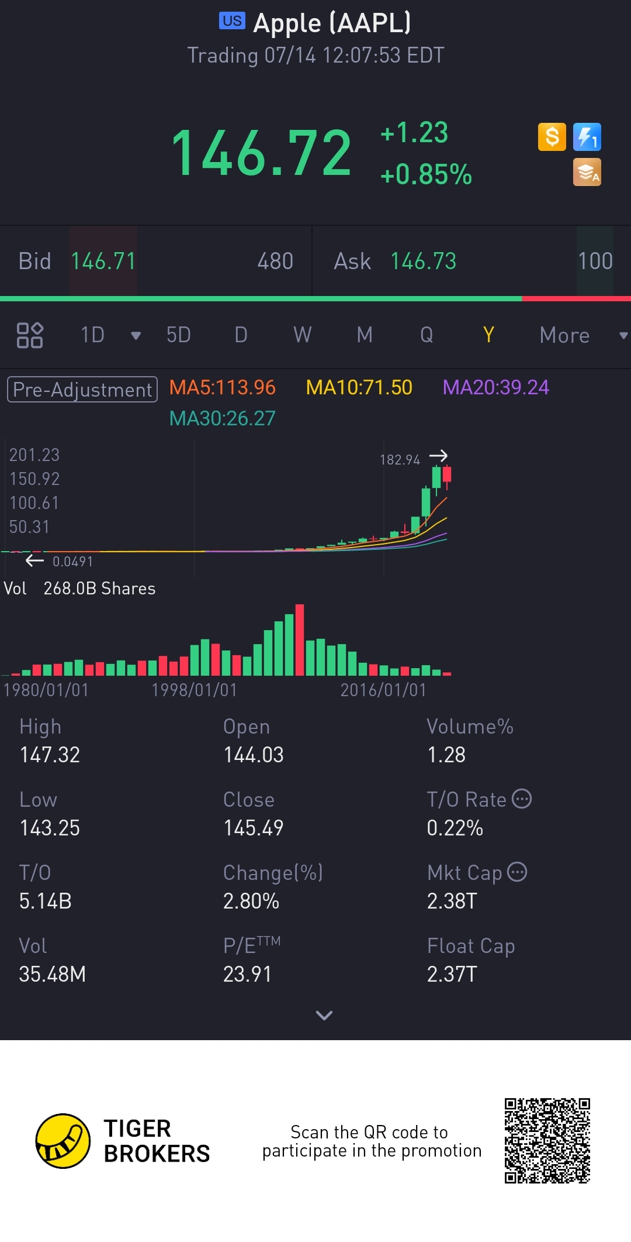Screen dimensions: 631x1242
Task: Tap the ask size 100
Action: click(x=595, y=262)
